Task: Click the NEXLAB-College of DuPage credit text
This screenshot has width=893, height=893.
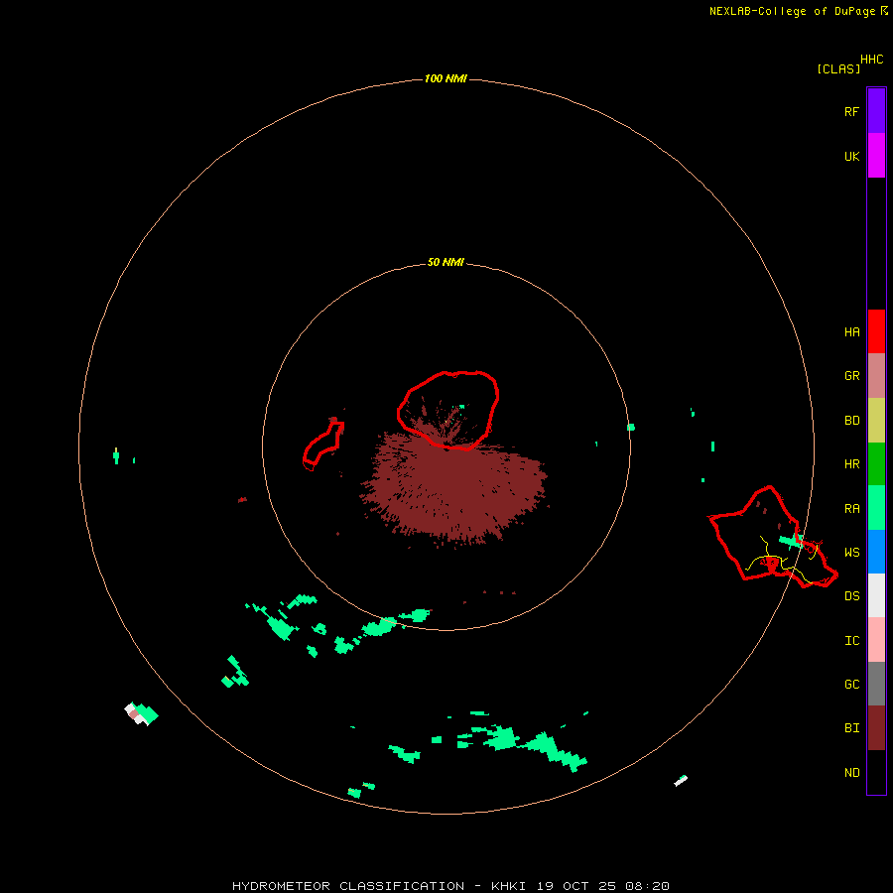Action: [x=792, y=11]
